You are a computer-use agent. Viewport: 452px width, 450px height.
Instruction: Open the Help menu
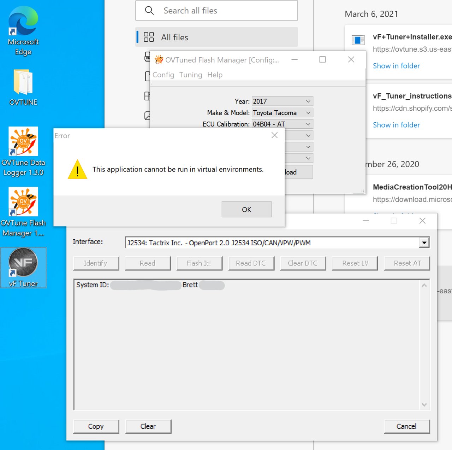coord(215,75)
